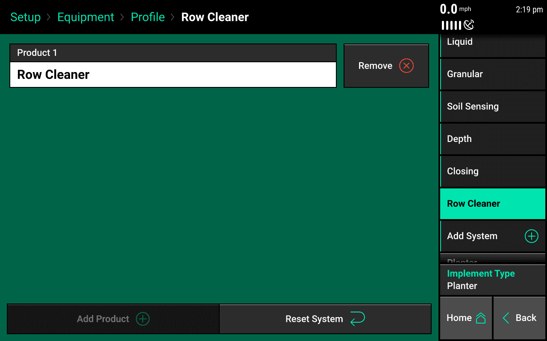547x341 pixels.
Task: Return to Profile breadcrumb
Action: click(x=148, y=17)
